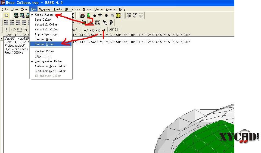Click the loudspeaker with chair icon

[135, 16]
